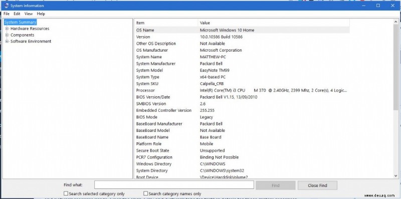Select the System Type row
The image size is (401, 199).
pos(242,77)
